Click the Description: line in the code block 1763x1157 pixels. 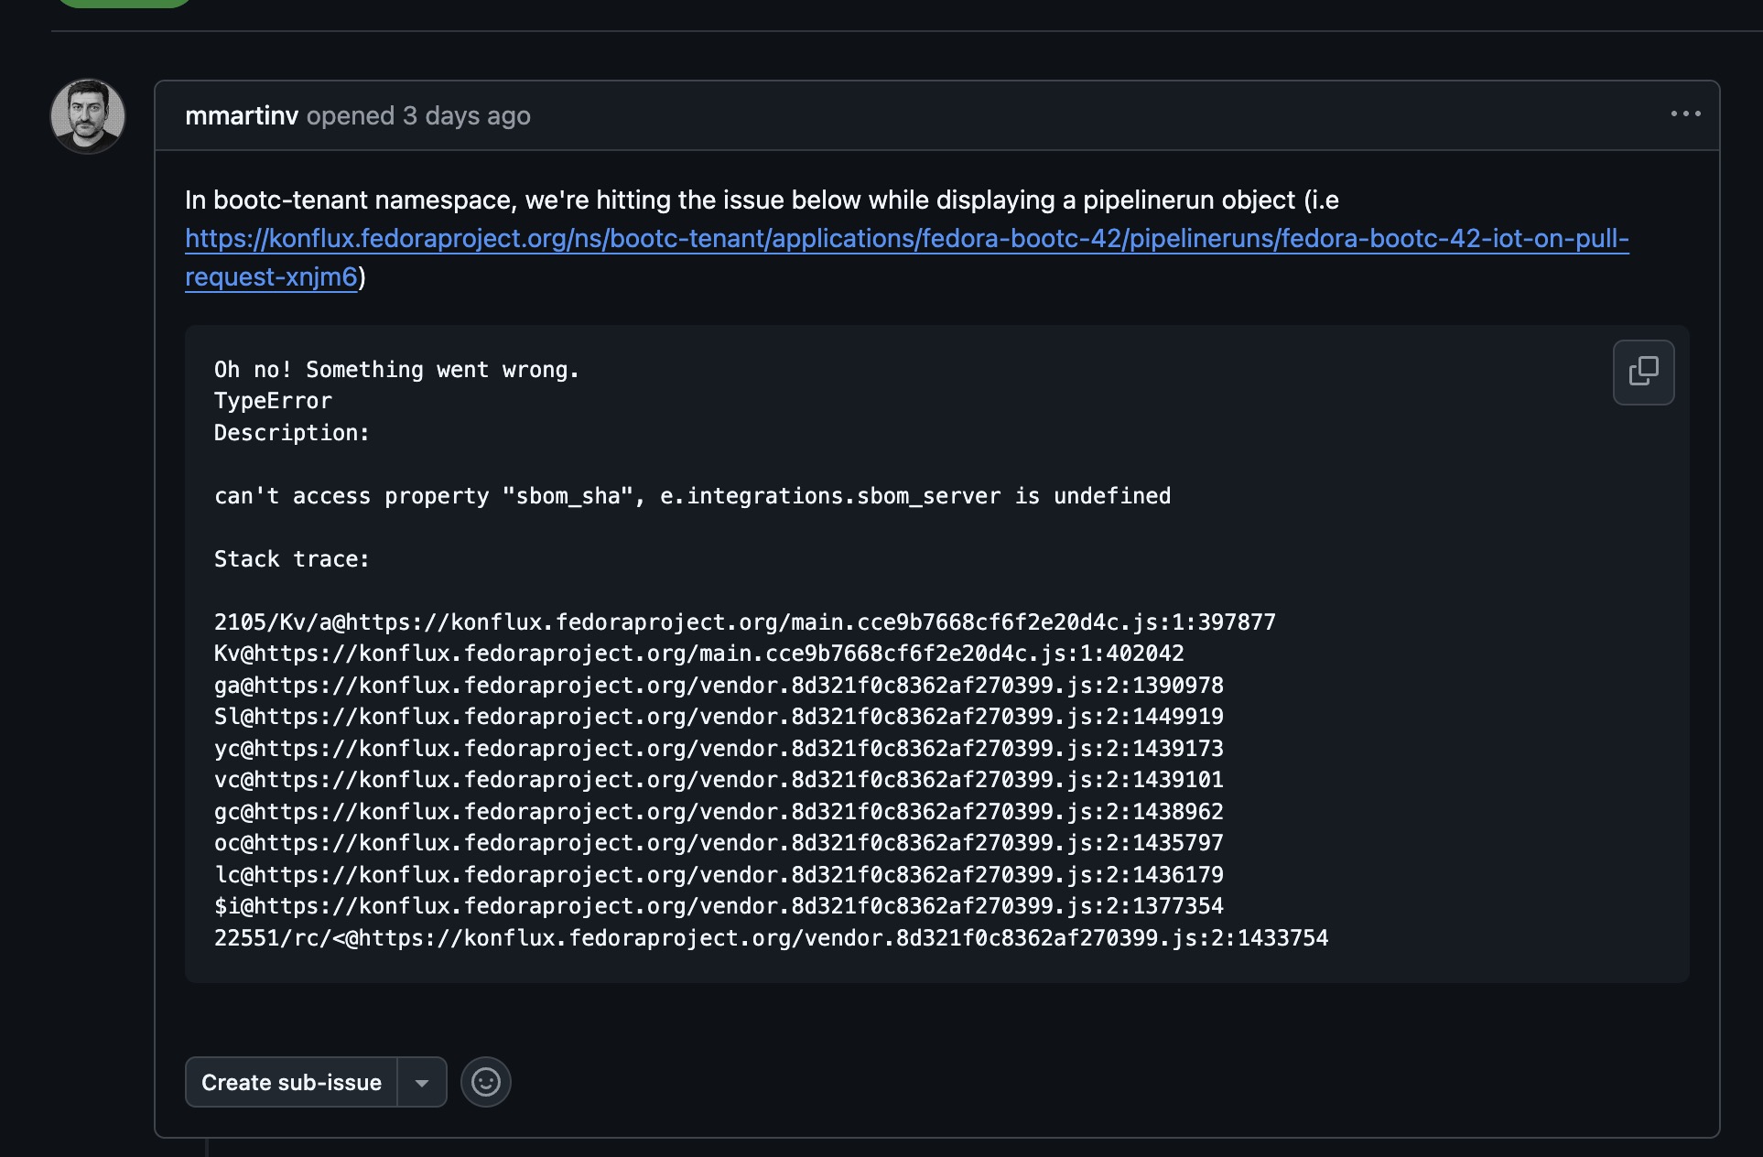click(x=291, y=433)
